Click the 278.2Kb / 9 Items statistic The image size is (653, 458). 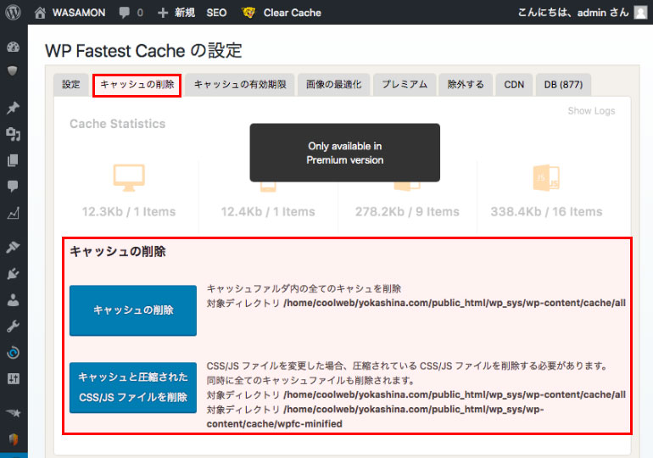407,212
